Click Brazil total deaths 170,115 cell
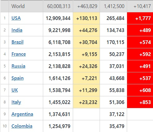This screenshot has width=153, height=132. click(x=114, y=42)
